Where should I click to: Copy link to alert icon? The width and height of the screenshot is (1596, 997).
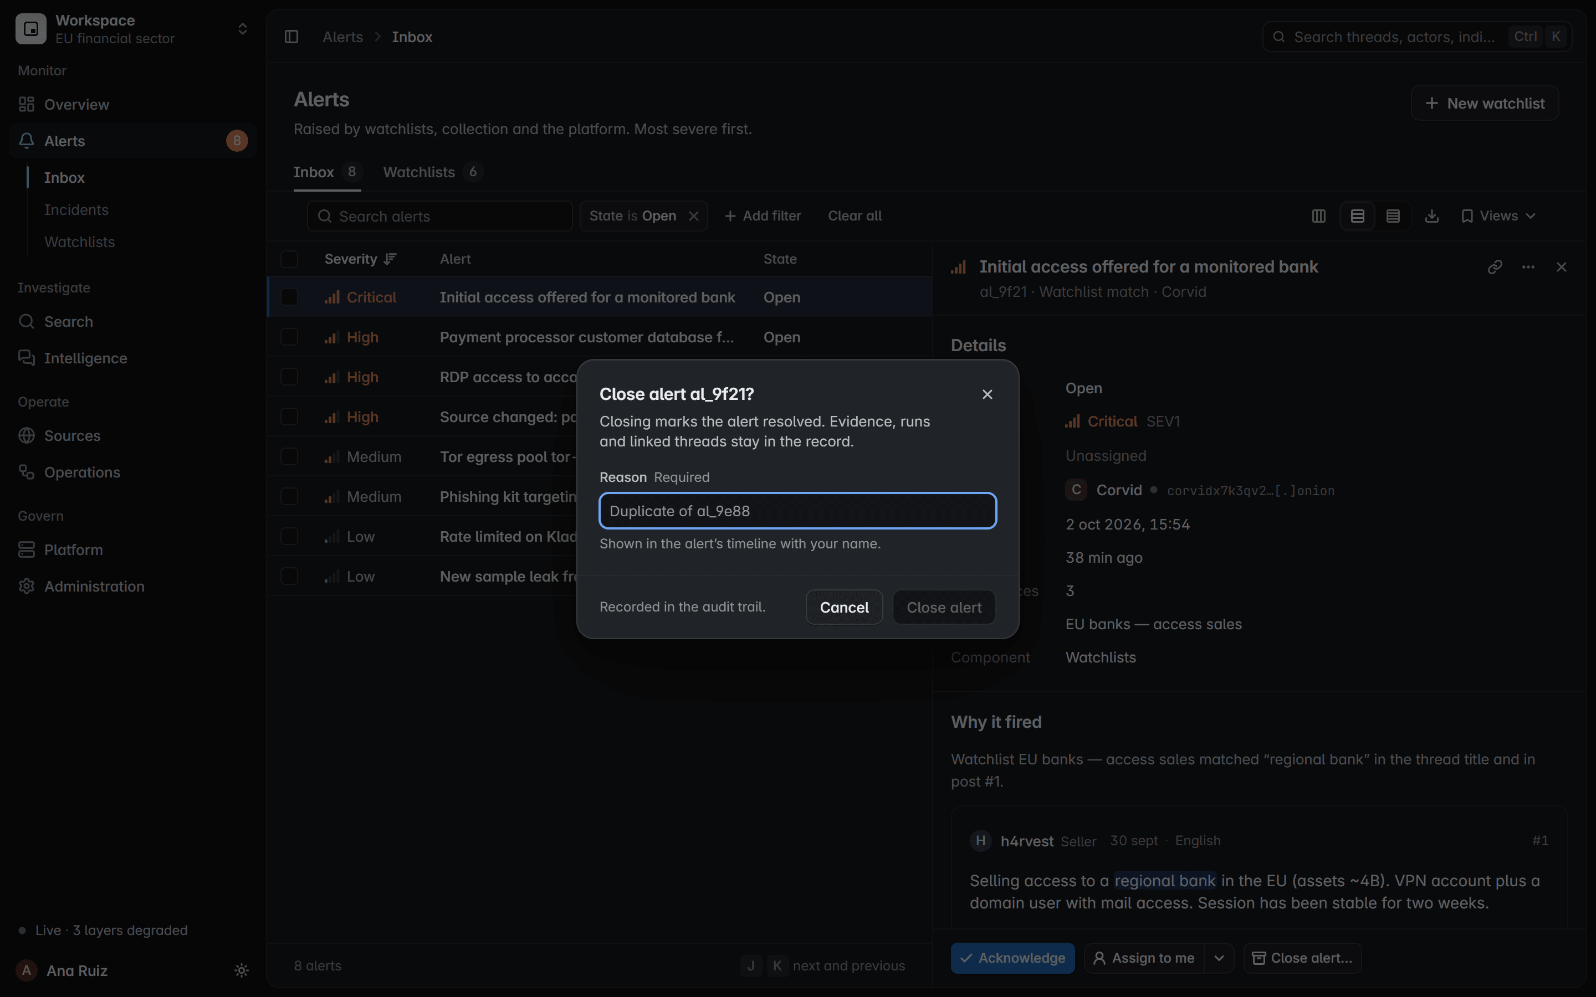pyautogui.click(x=1495, y=267)
